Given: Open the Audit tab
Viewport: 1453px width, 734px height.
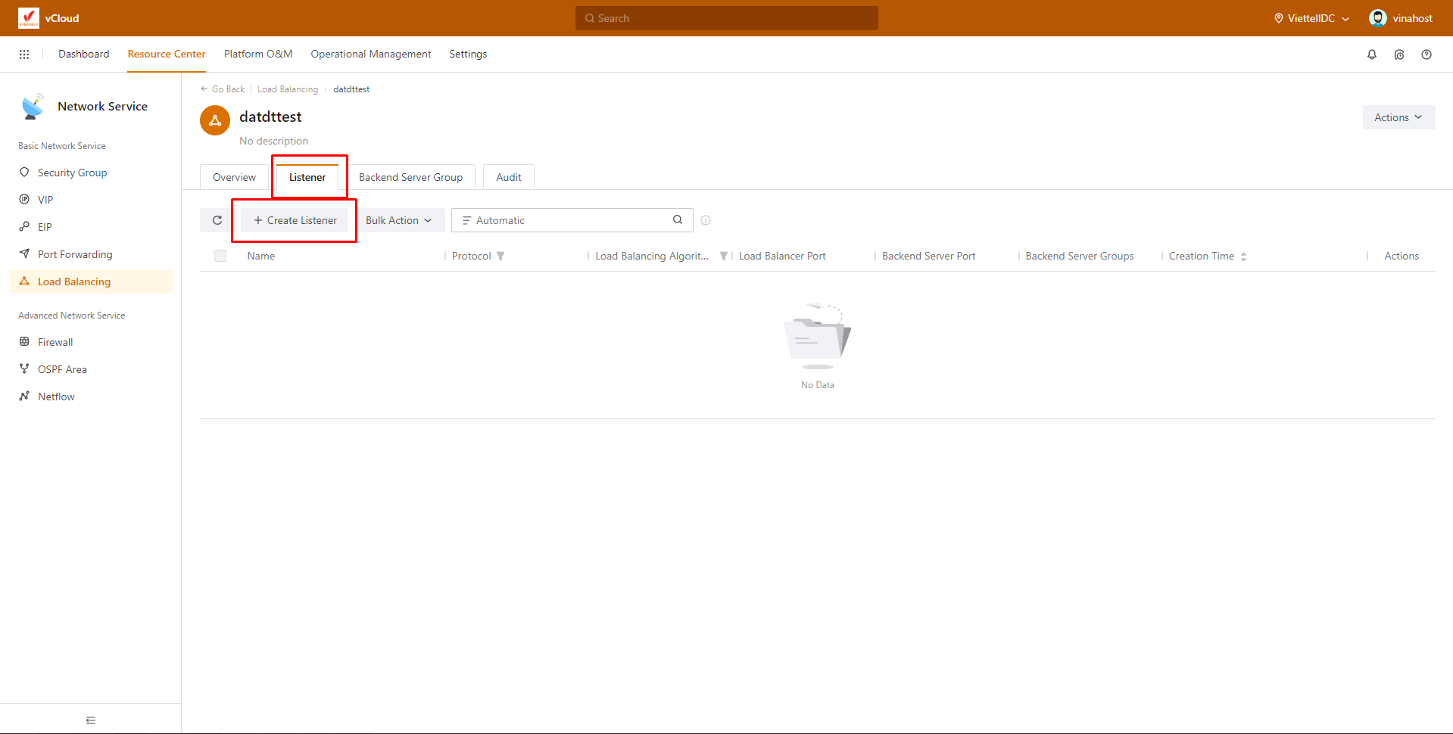Looking at the screenshot, I should click(x=508, y=177).
